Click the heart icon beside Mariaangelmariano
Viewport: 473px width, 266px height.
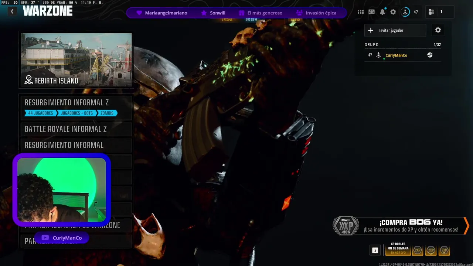point(139,13)
